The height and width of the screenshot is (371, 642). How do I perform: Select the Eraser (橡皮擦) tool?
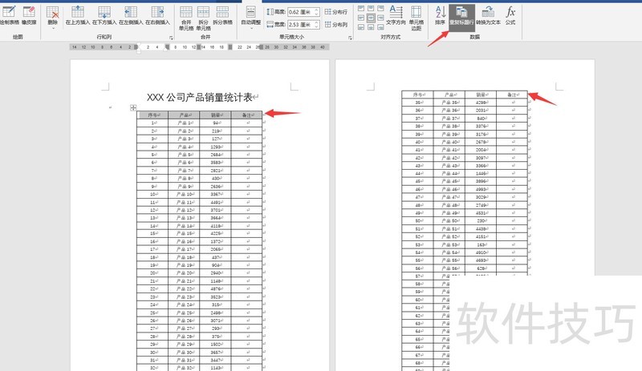[29, 15]
